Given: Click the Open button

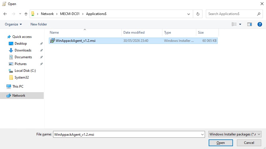Looking at the screenshot, I should click(x=221, y=143).
